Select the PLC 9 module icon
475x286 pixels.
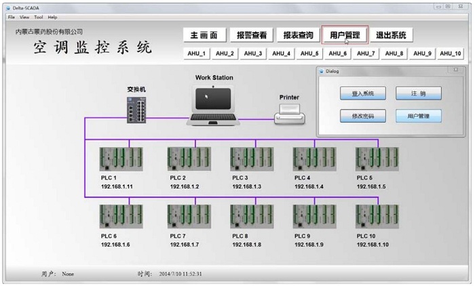(x=314, y=216)
